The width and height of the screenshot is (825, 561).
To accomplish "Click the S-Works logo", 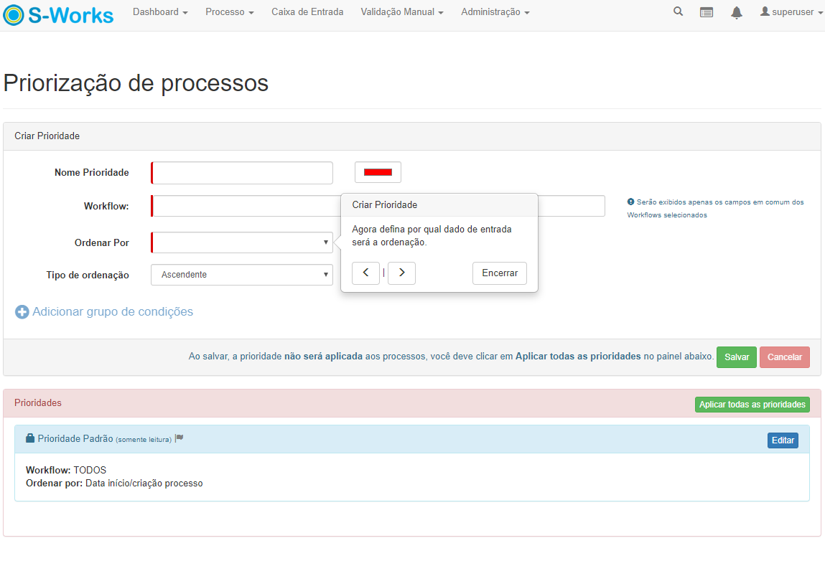I will tap(59, 14).
